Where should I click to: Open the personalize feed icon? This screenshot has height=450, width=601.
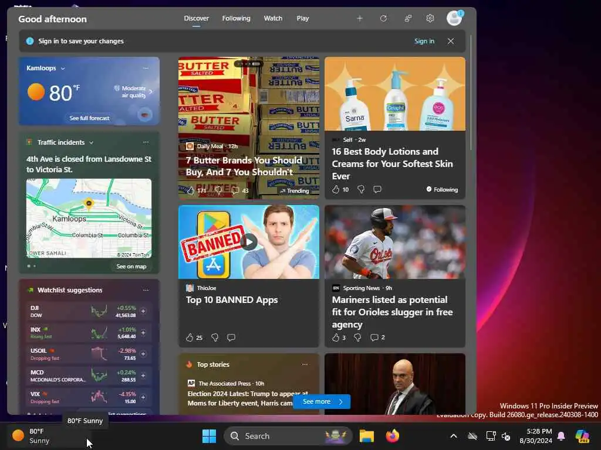click(408, 18)
